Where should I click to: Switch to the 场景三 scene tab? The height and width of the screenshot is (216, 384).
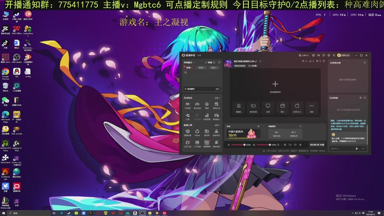click(214, 68)
